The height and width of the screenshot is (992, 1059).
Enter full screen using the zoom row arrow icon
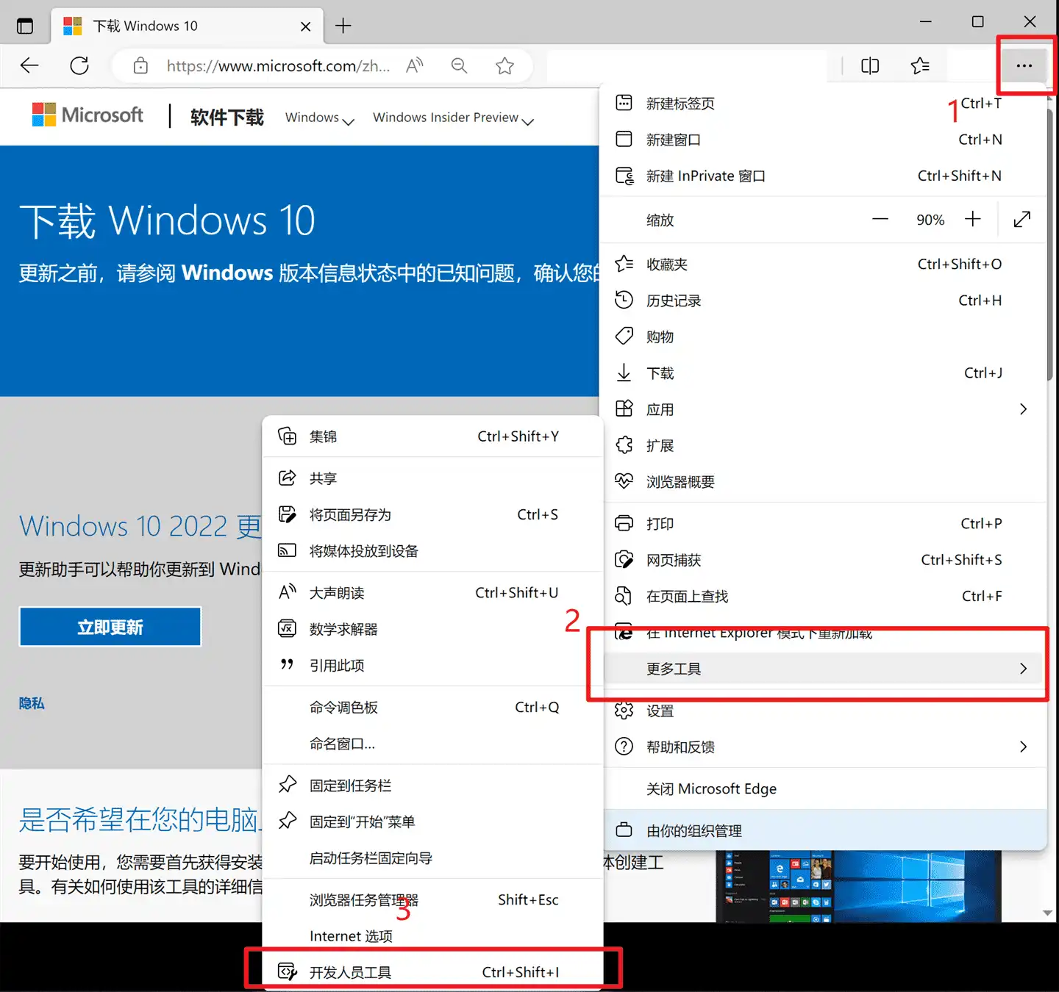[x=1021, y=220]
